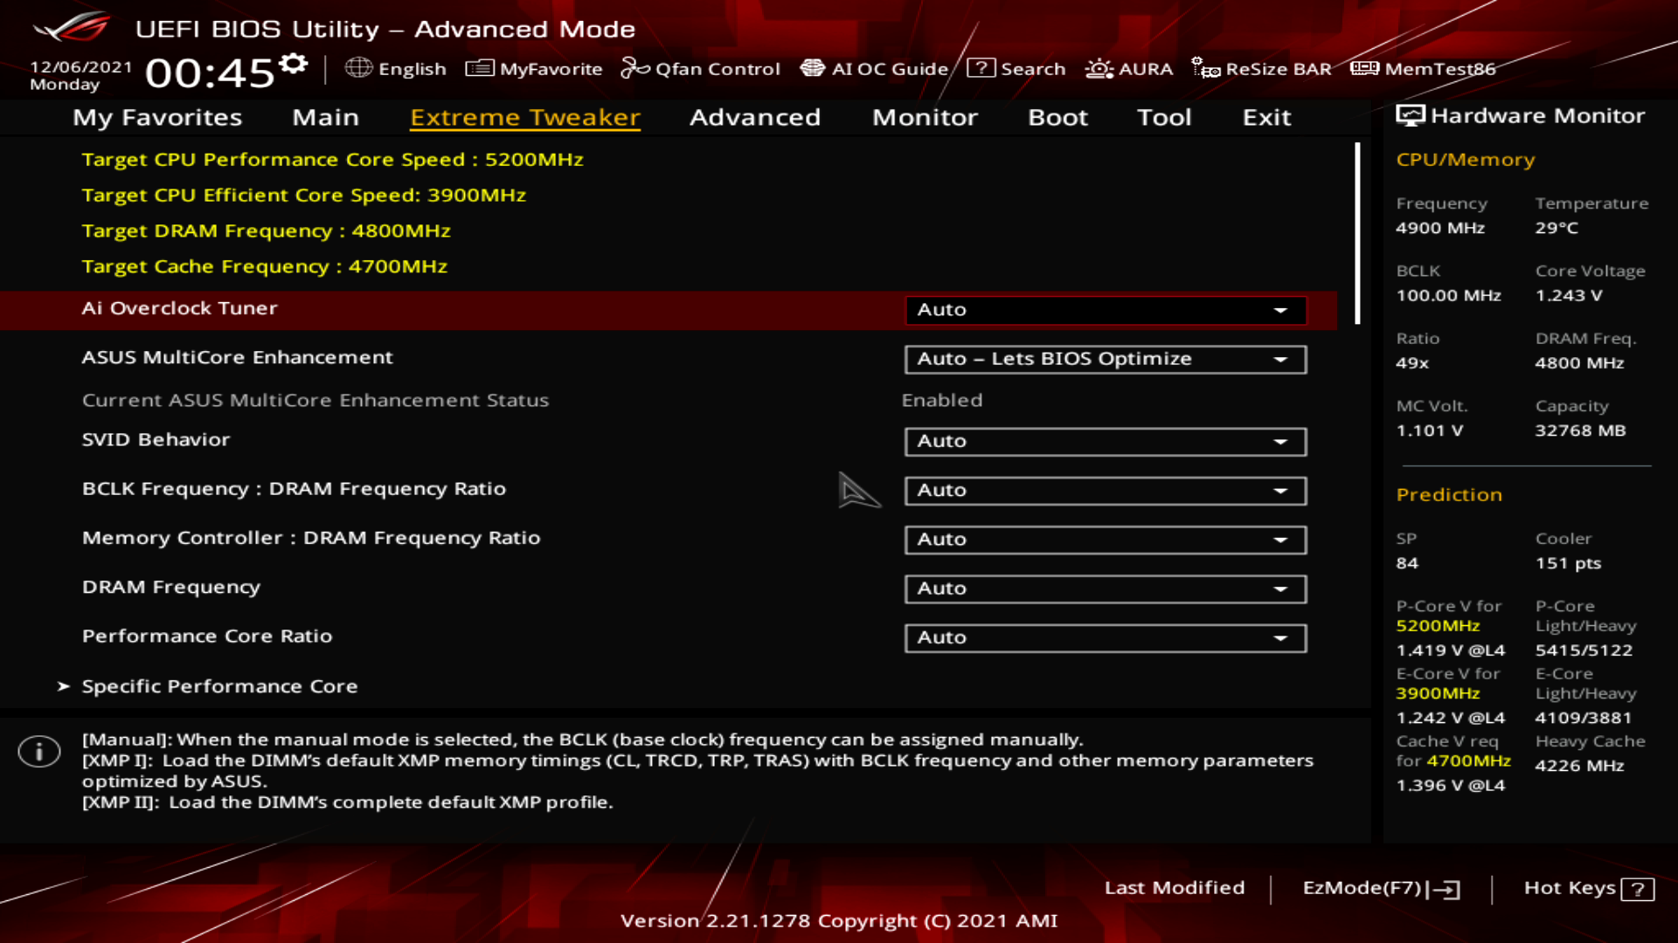Expand Specific Performance Core submenu

pos(219,686)
